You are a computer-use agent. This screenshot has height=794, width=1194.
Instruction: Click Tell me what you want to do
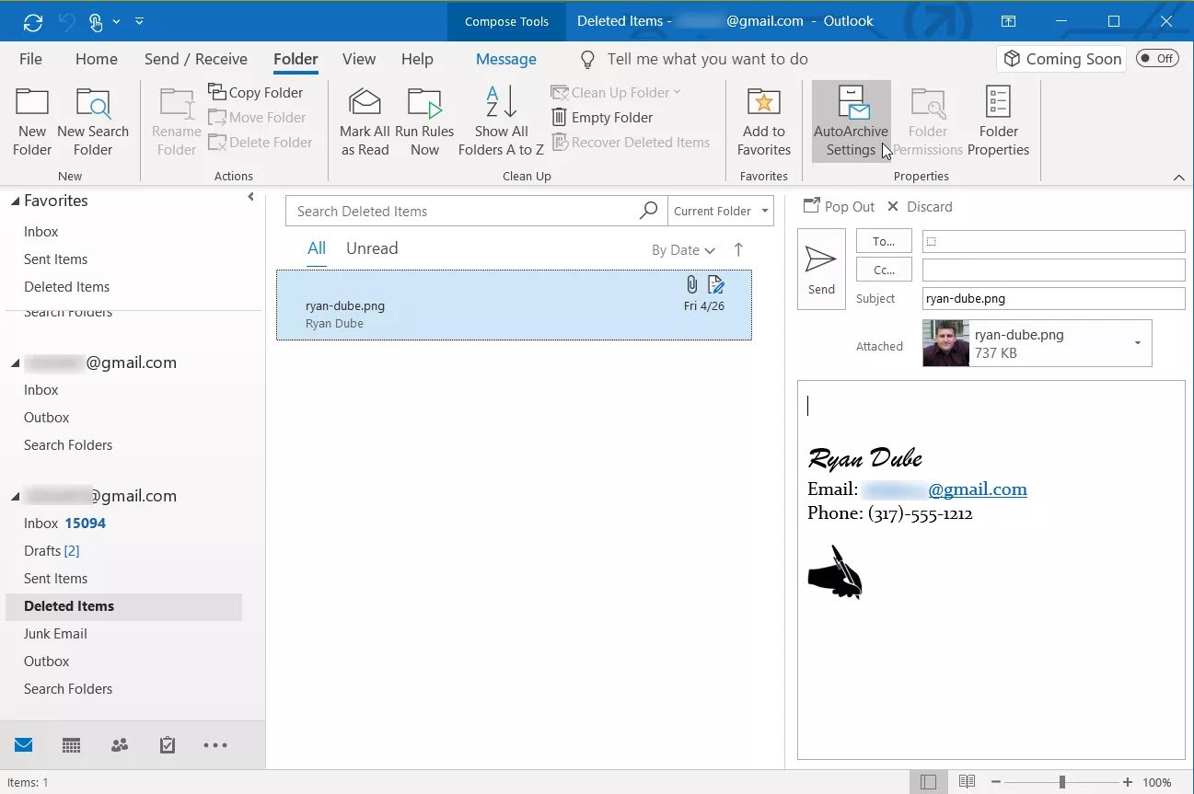pyautogui.click(x=707, y=59)
